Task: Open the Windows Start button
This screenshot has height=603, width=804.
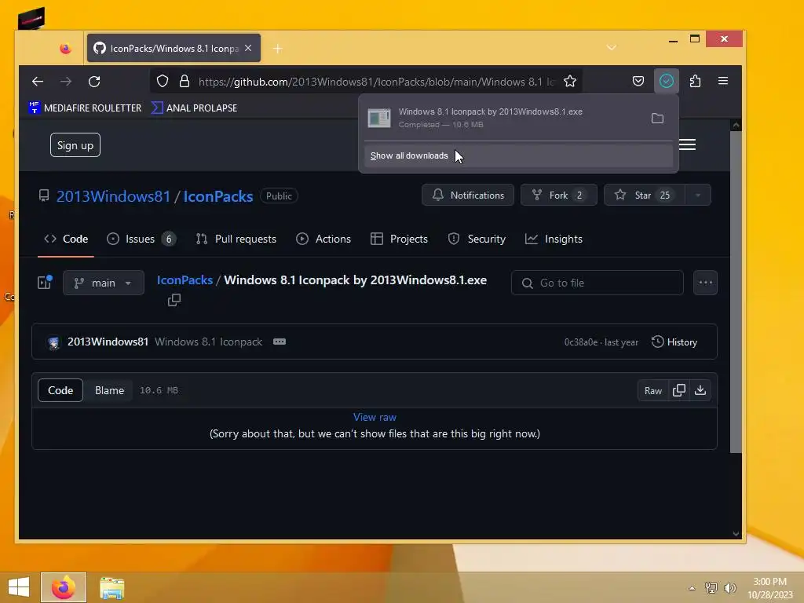Action: [19, 587]
